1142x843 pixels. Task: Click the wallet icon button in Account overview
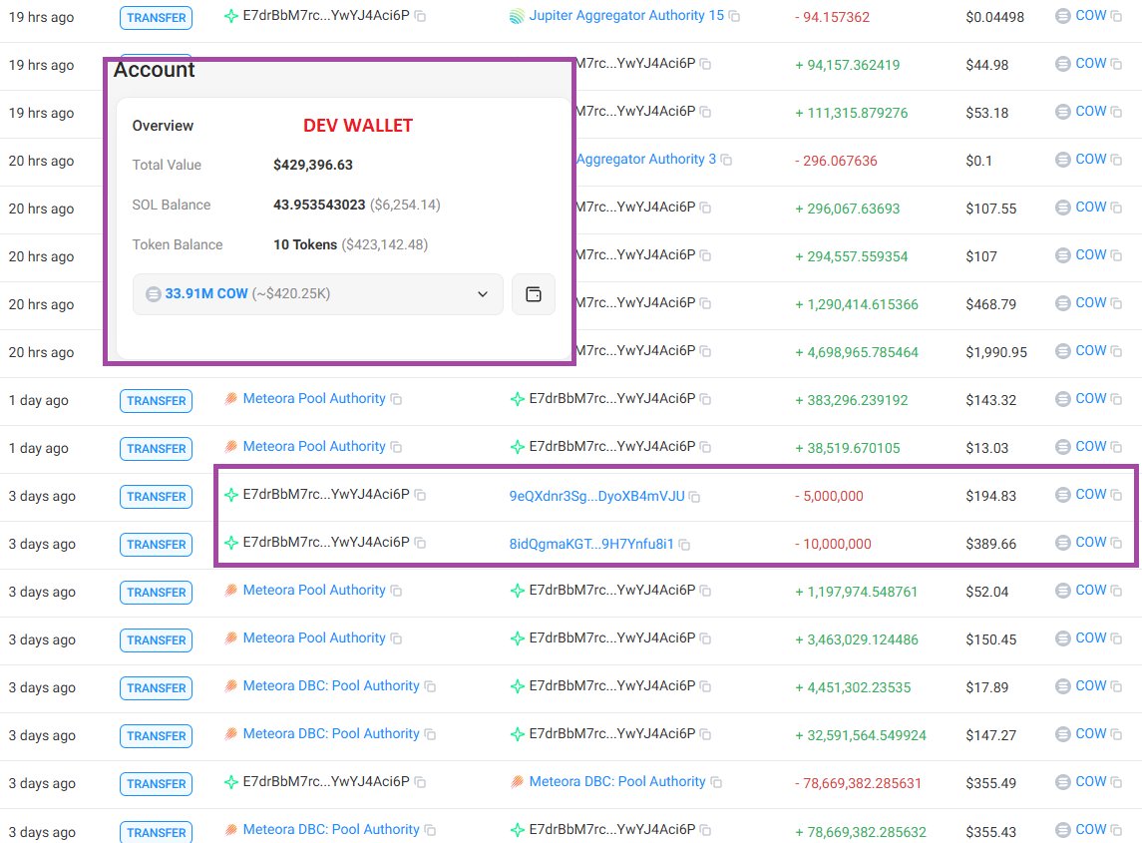coord(533,294)
